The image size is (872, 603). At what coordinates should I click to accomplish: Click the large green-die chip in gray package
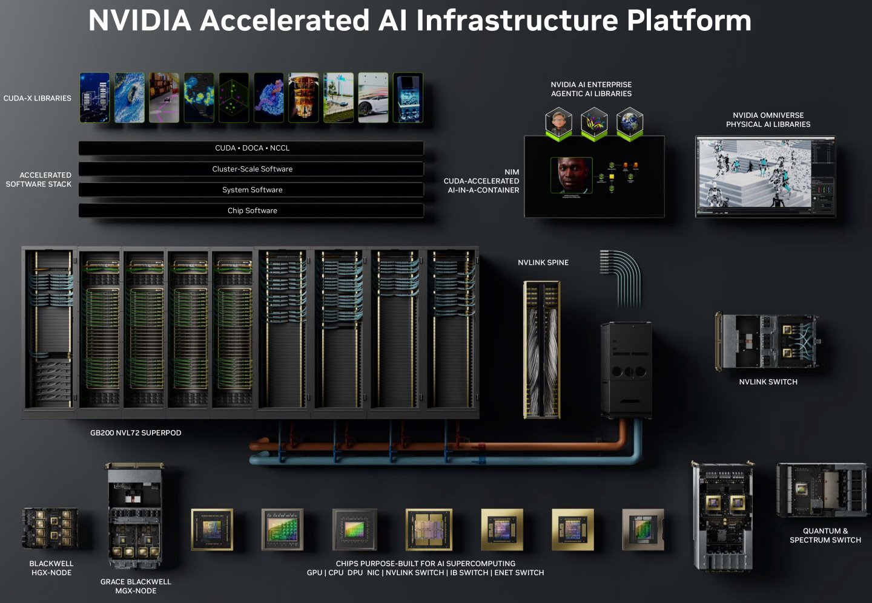tap(282, 530)
